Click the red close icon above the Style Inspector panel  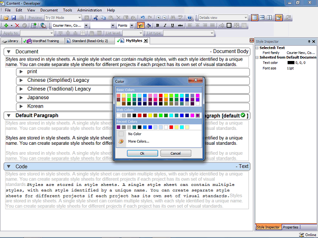(x=252, y=40)
